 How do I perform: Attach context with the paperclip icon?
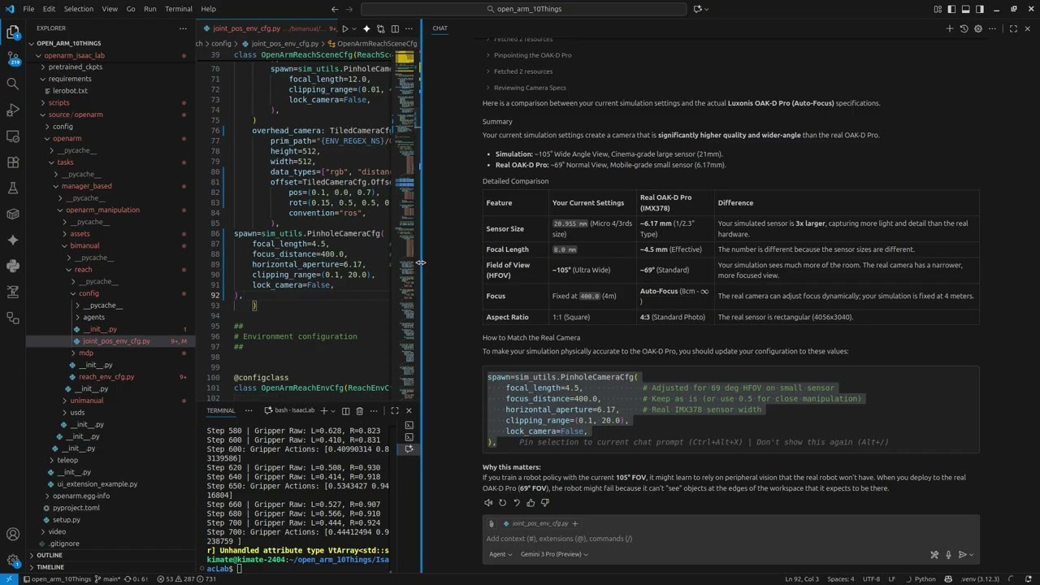tap(492, 523)
